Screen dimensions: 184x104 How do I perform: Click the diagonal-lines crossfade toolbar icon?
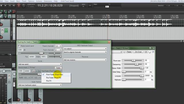click(x=1, y=16)
